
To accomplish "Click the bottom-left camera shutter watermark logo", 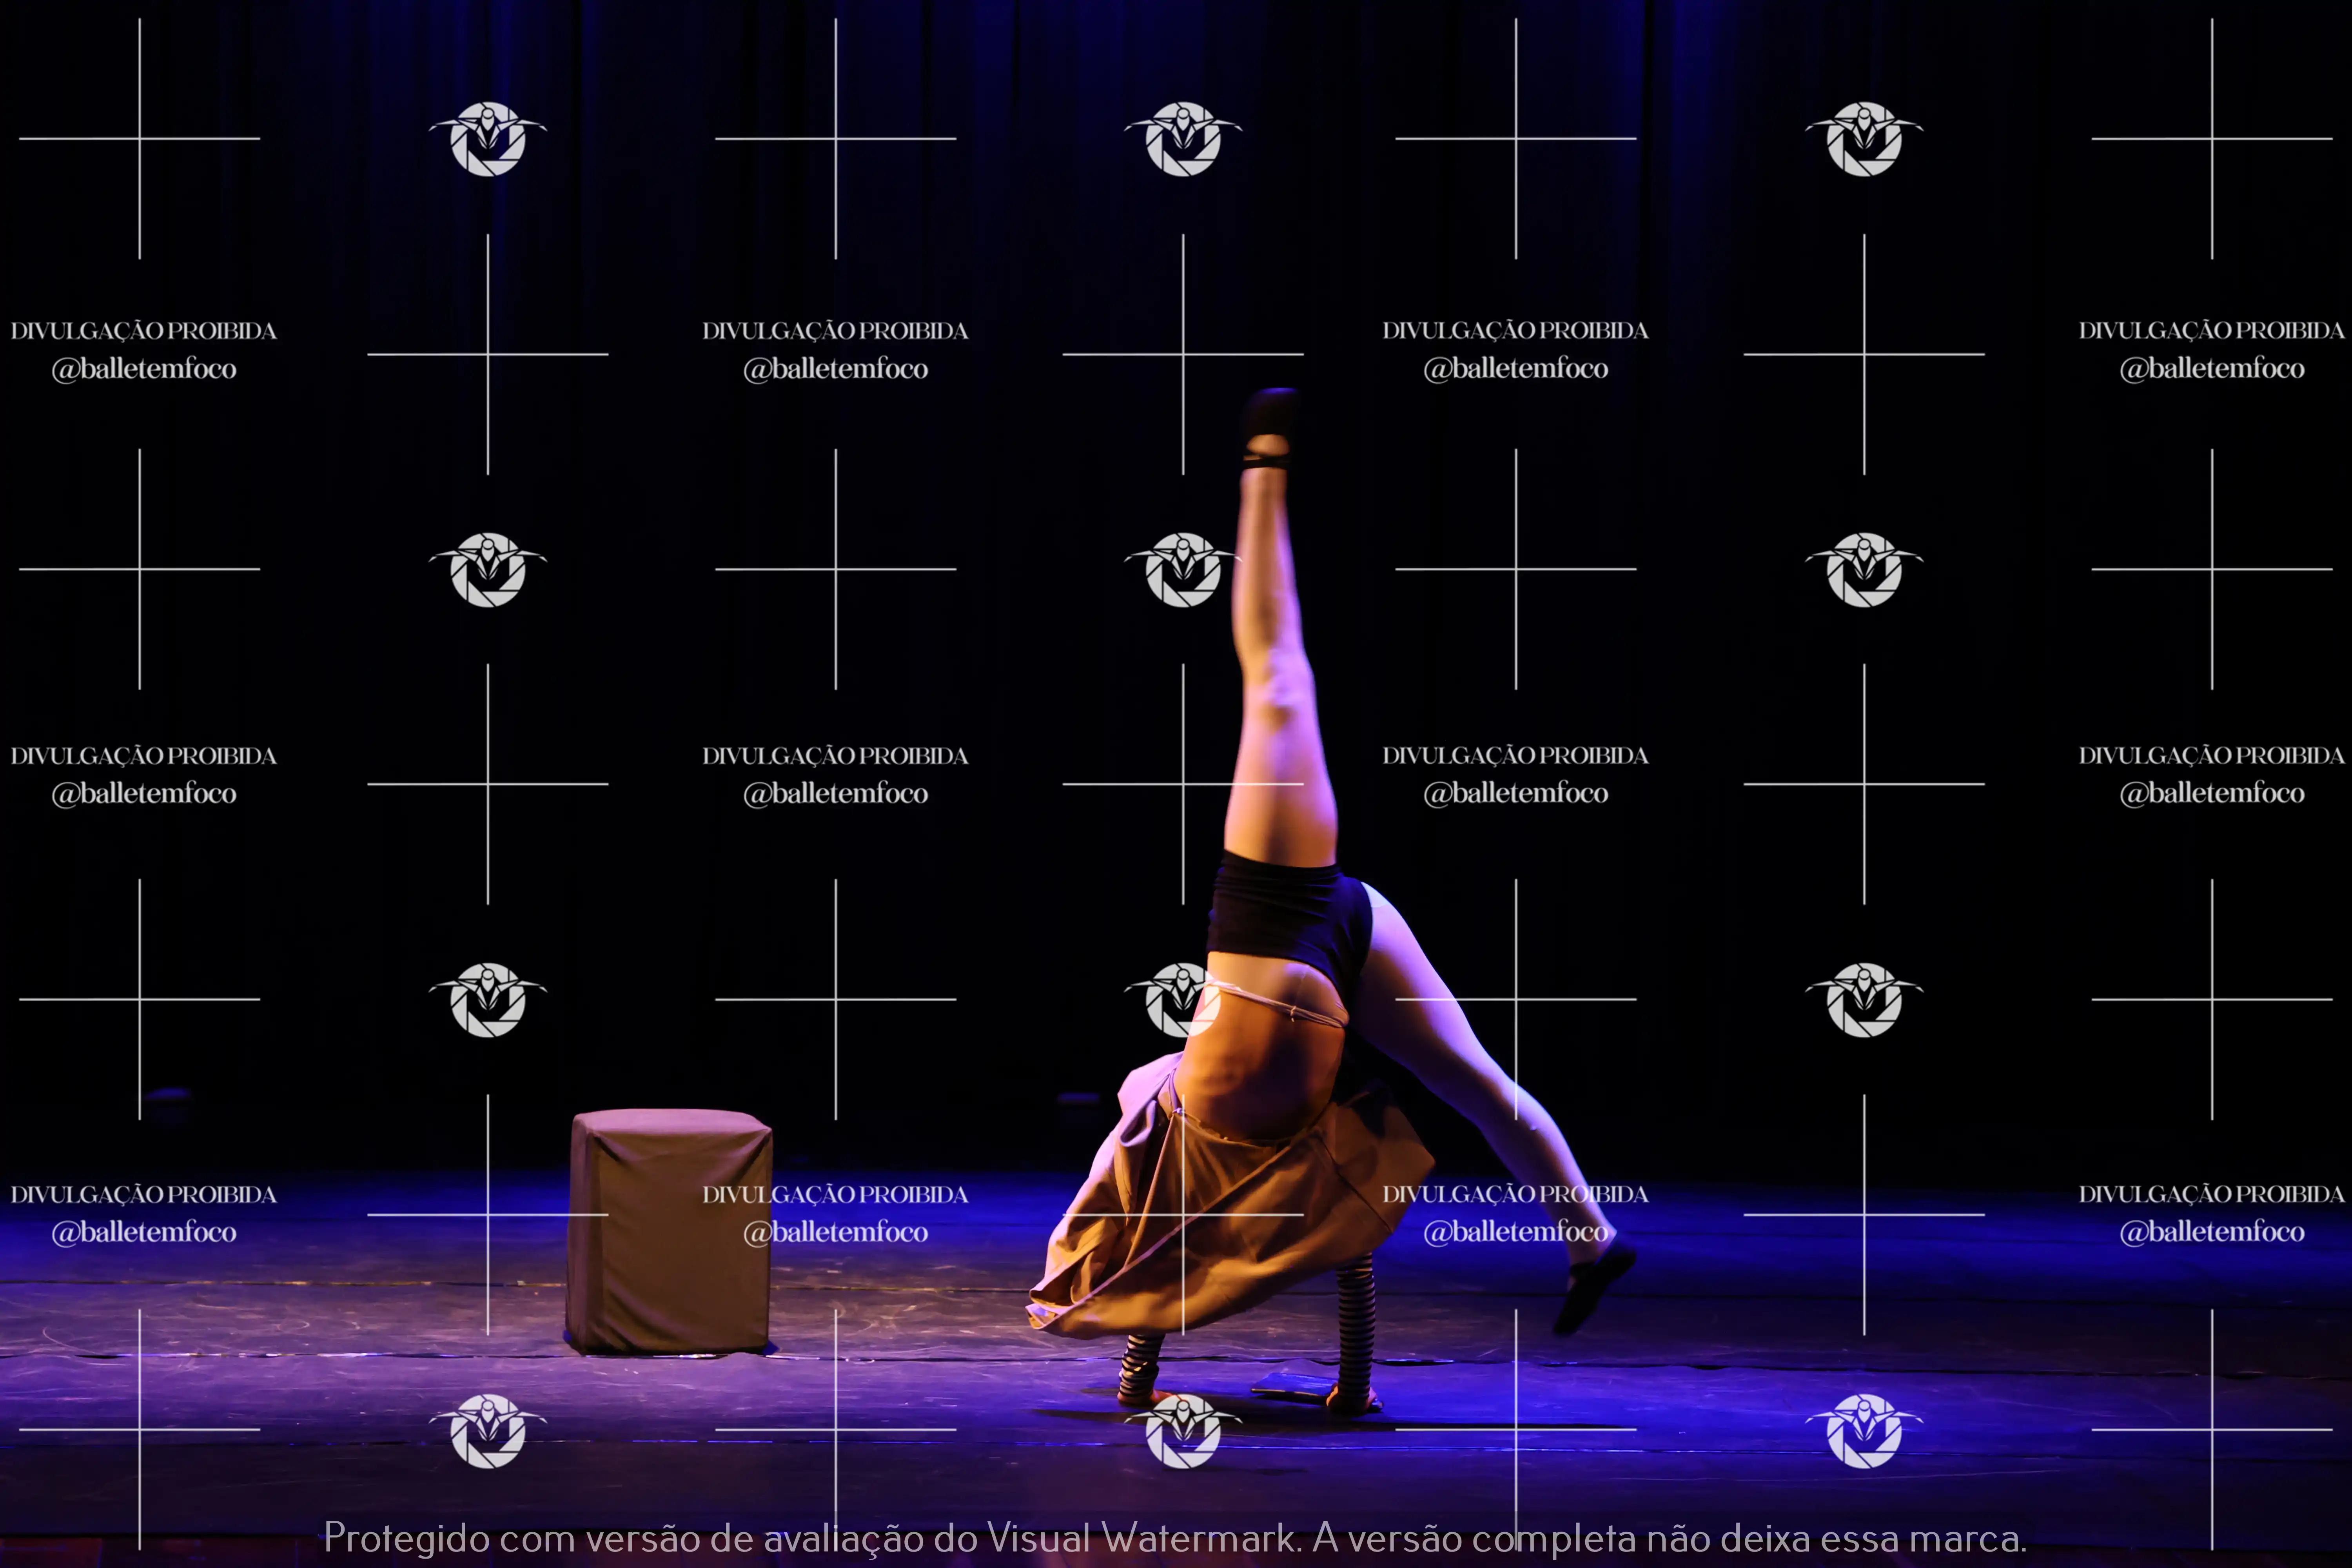I will point(488,1431).
